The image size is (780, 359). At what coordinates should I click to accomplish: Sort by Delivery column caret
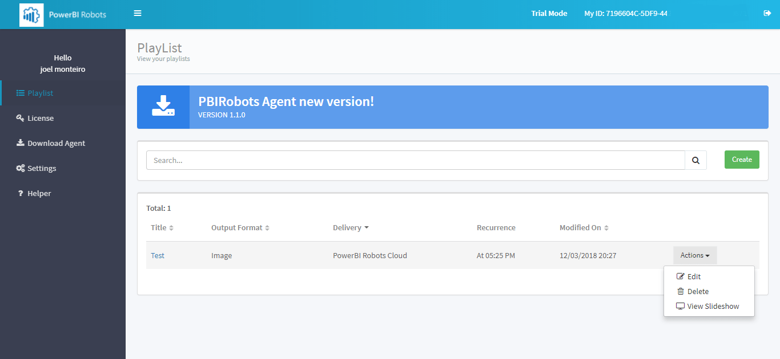pos(366,228)
